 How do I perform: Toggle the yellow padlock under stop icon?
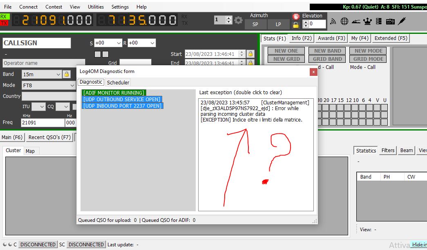click(296, 25)
